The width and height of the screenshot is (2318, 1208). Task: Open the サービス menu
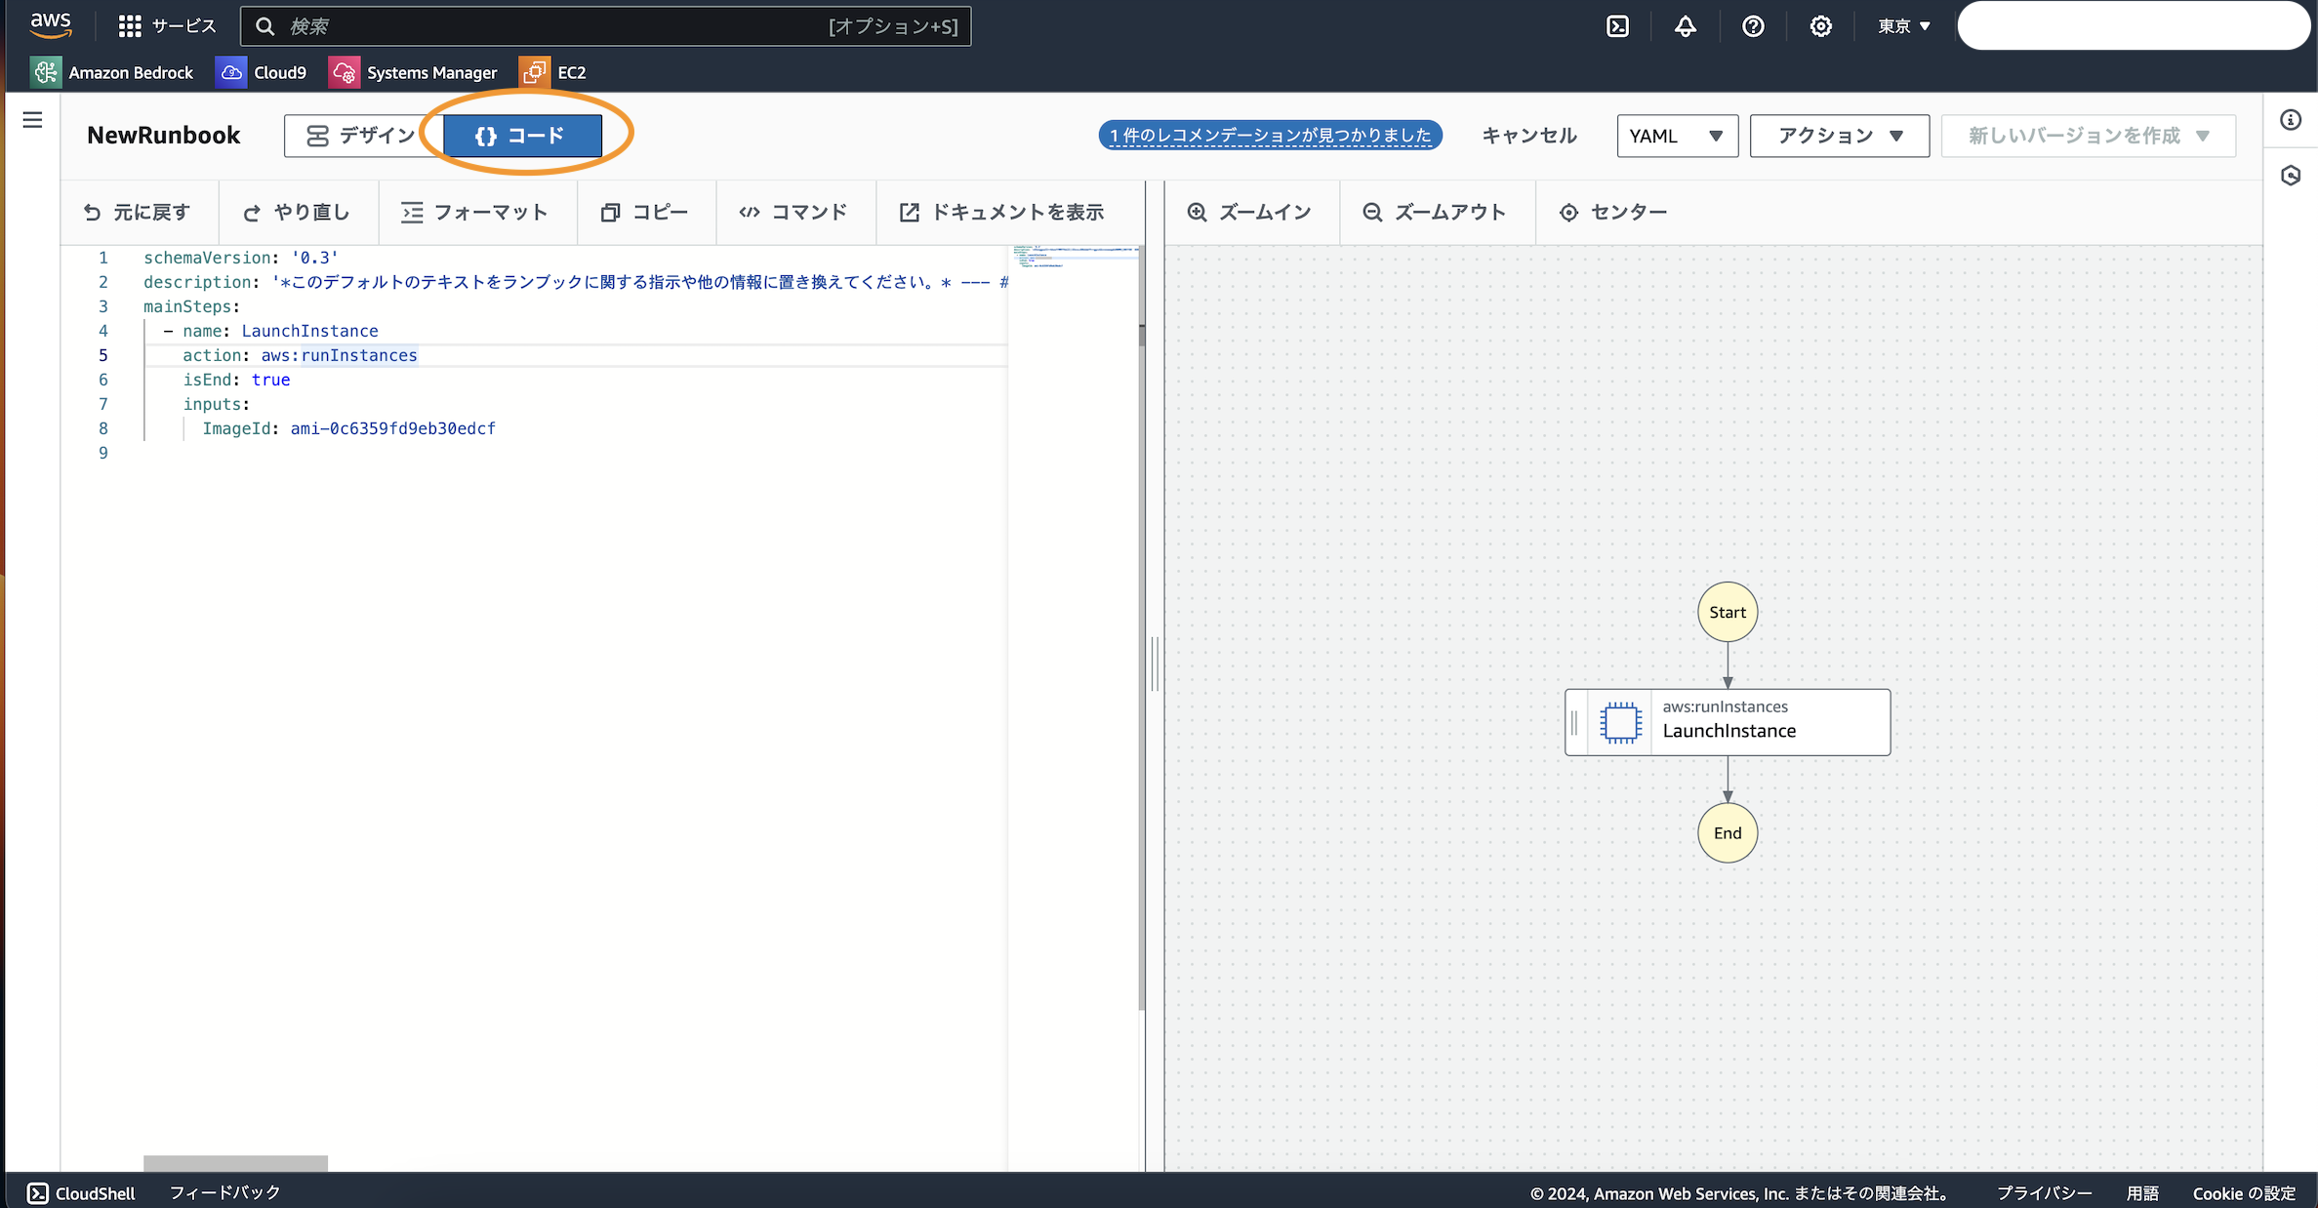(168, 25)
